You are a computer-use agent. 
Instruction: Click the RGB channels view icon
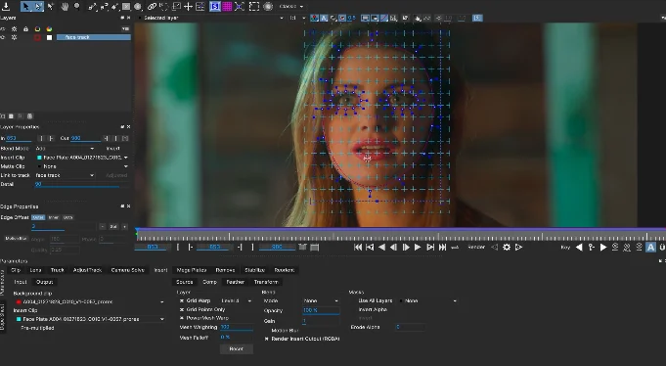coord(314,18)
